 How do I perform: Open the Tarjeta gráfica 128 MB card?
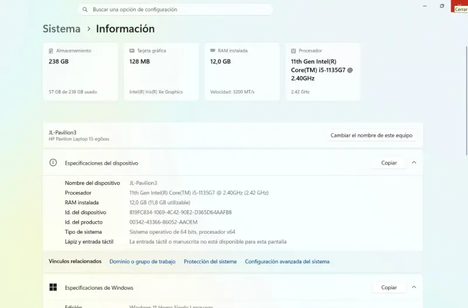tap(161, 71)
